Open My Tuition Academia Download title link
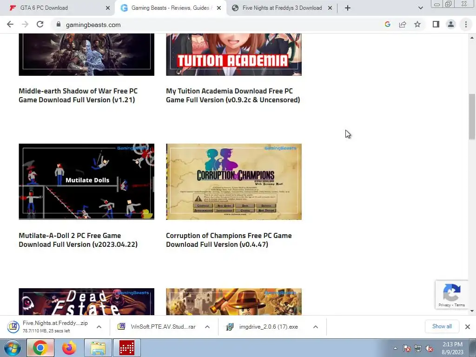Image resolution: width=476 pixels, height=357 pixels. [x=233, y=95]
